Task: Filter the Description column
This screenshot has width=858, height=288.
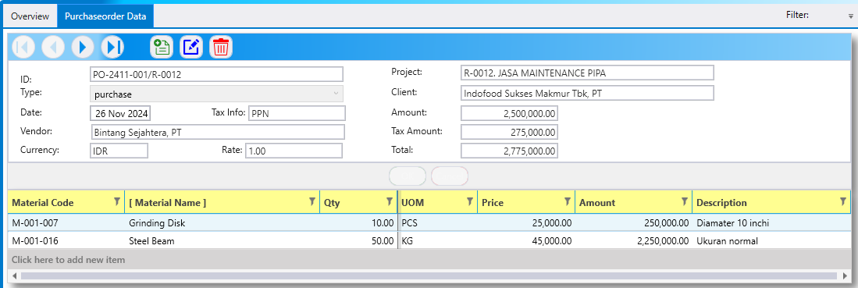Action: tap(842, 202)
